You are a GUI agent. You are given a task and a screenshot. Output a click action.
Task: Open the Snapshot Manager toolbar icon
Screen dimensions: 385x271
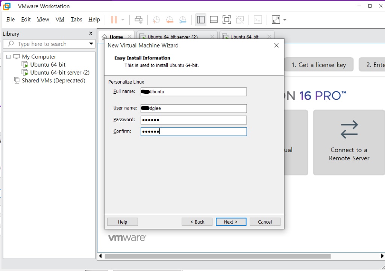coord(183,20)
